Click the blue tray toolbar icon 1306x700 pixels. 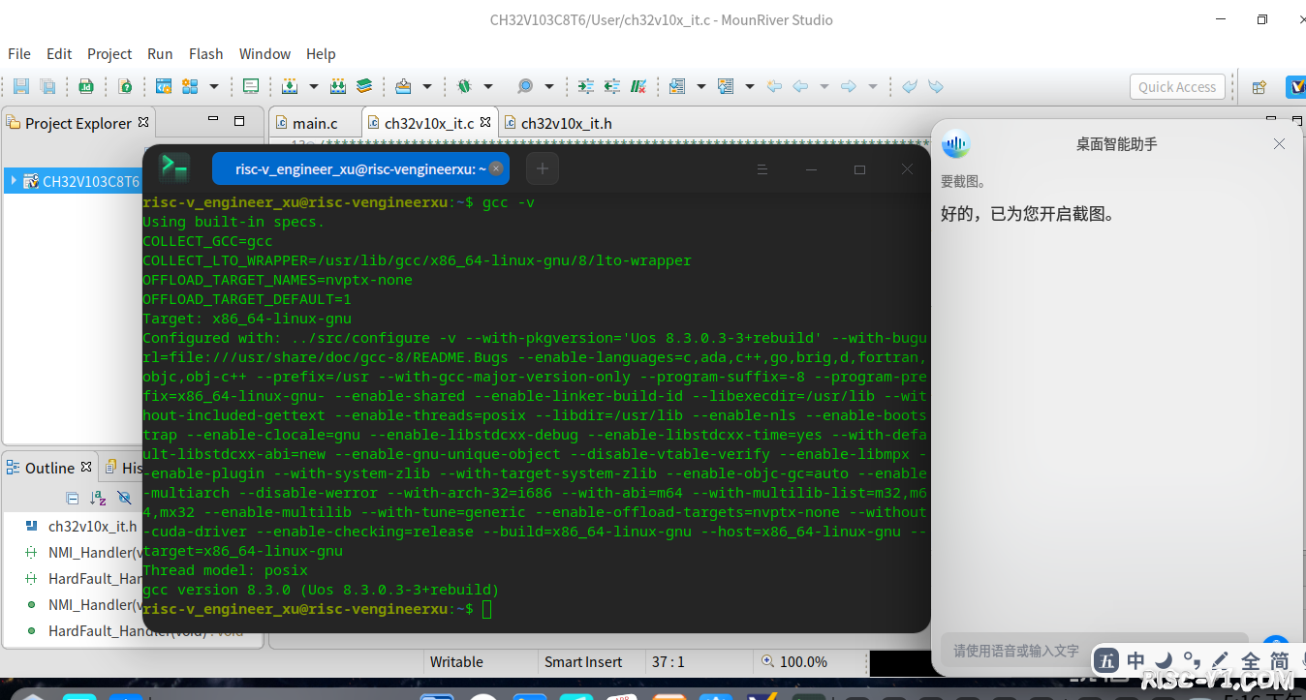coord(403,86)
